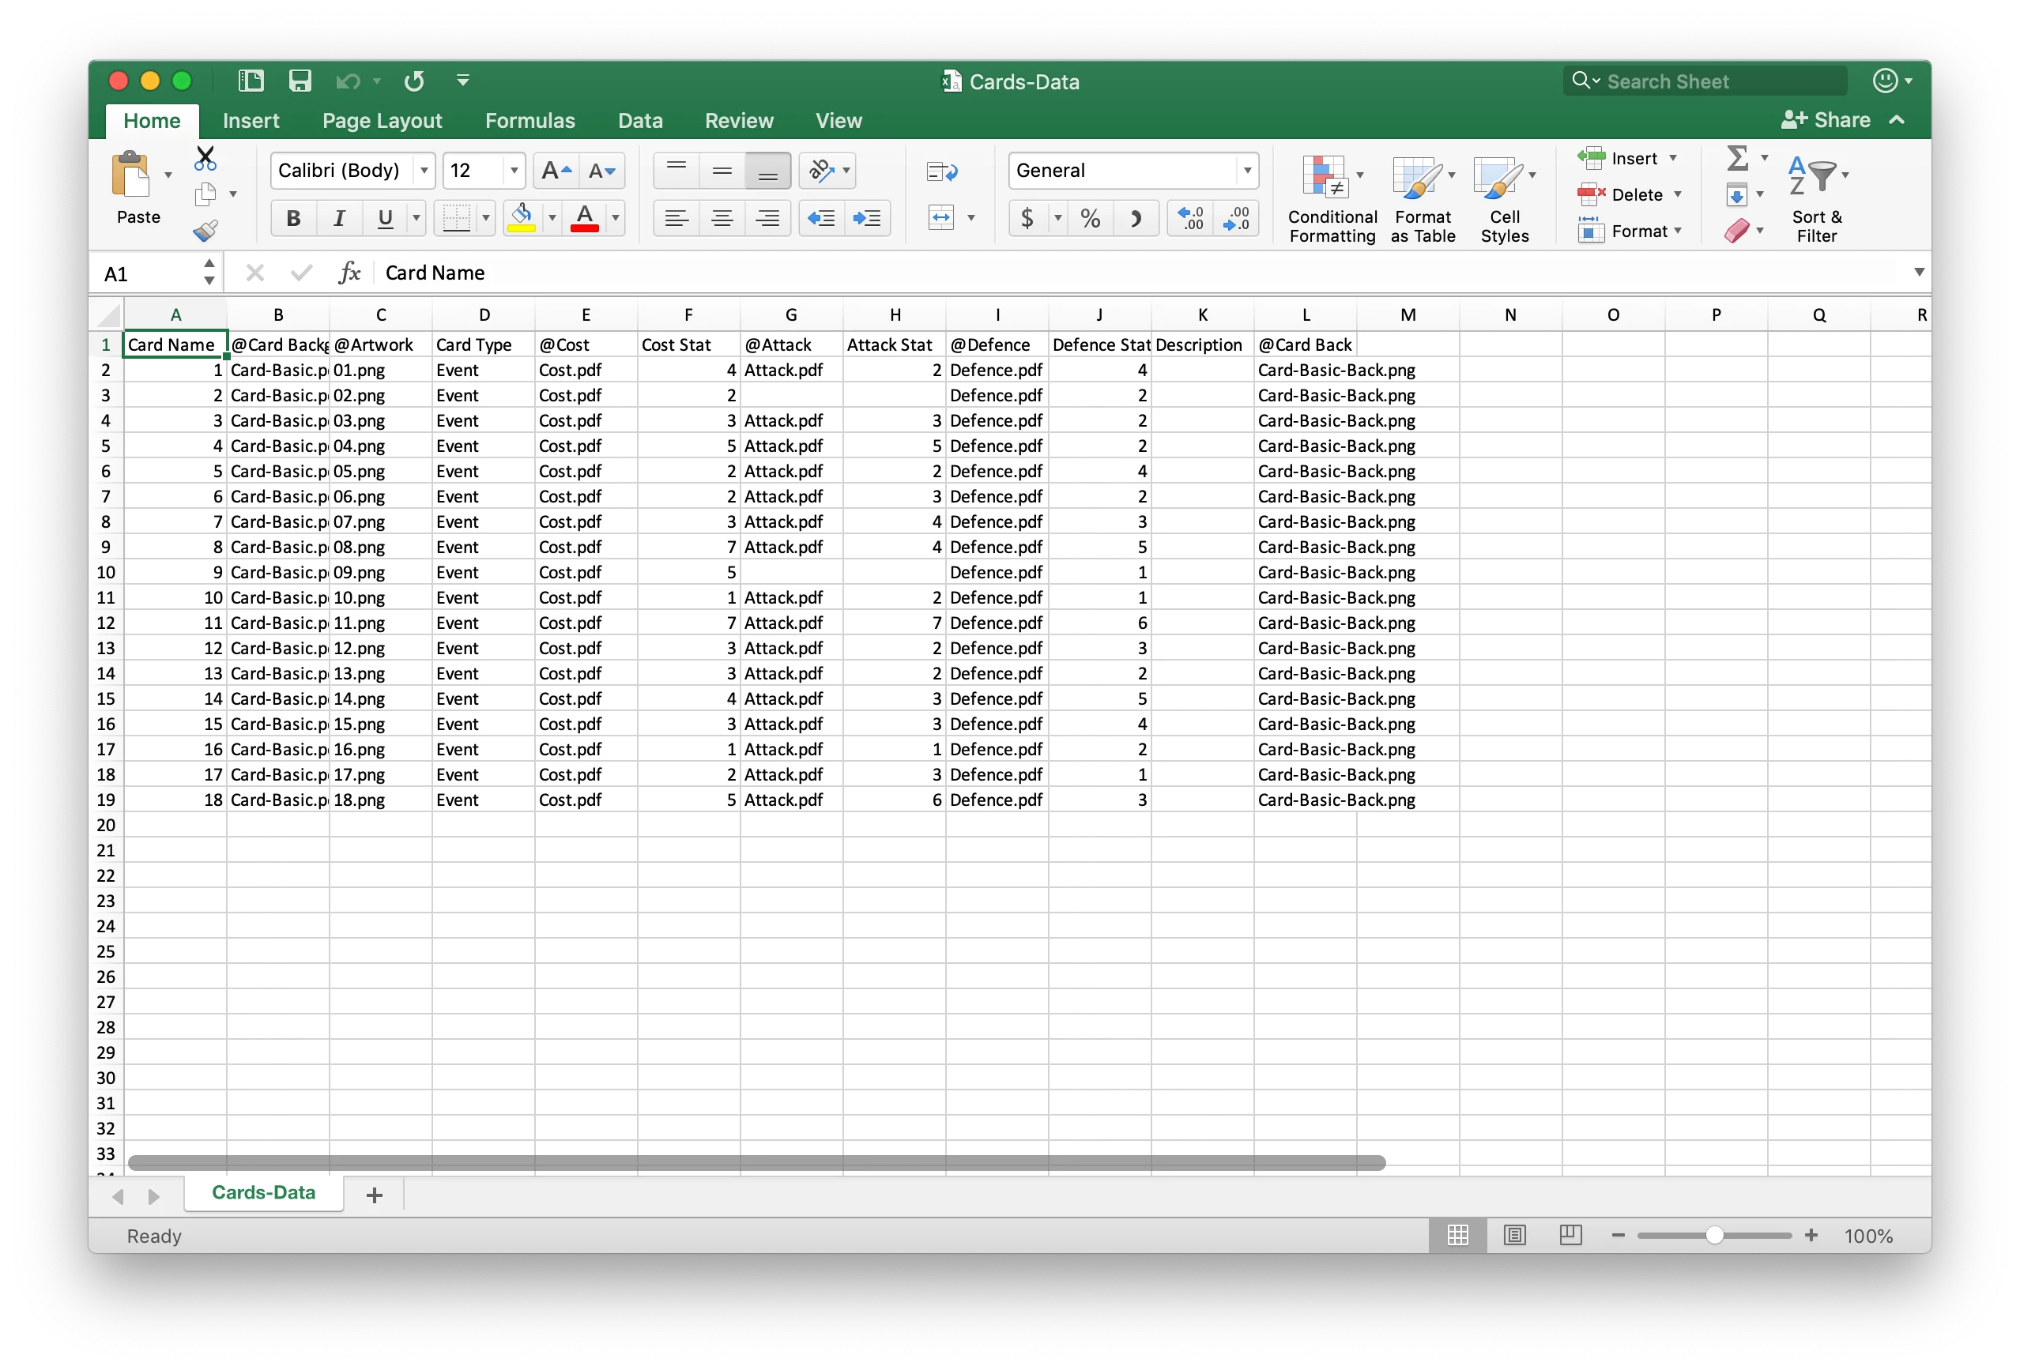Viewport: 2020px width, 1370px height.
Task: Click the Increase Indent icon
Action: 867,218
